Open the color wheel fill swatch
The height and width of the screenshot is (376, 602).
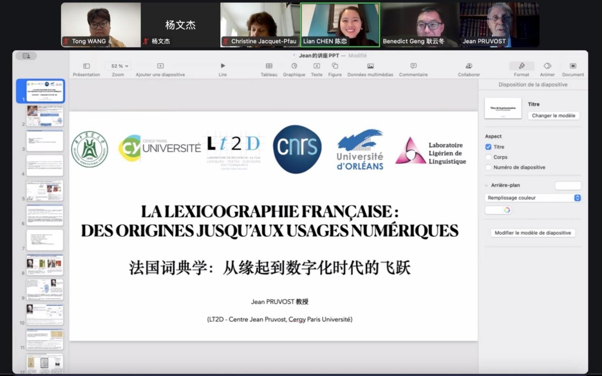coord(507,210)
